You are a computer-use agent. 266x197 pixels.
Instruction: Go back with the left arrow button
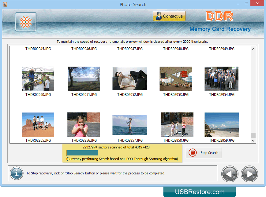tap(230, 174)
